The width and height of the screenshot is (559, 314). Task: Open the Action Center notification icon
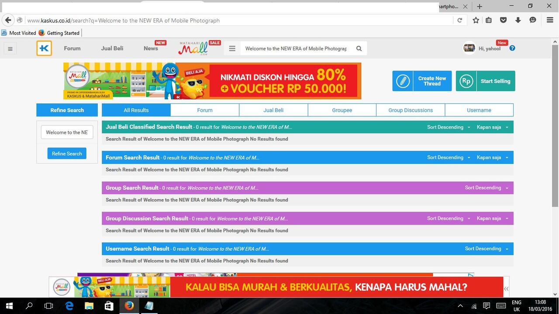coord(487,306)
